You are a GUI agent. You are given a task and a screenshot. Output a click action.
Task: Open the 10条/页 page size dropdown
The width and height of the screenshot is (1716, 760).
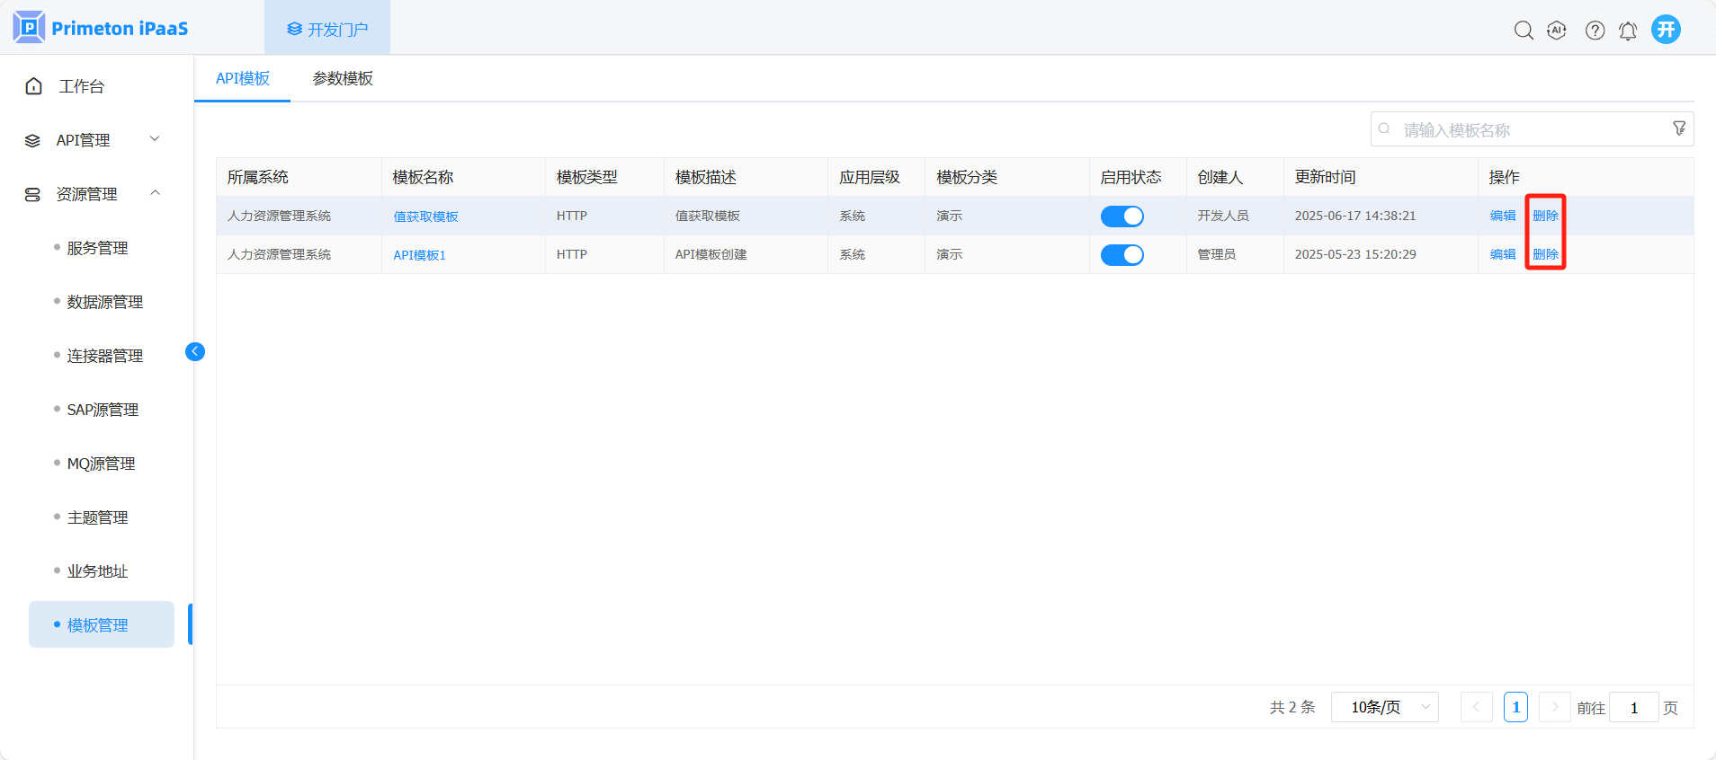pyautogui.click(x=1384, y=707)
